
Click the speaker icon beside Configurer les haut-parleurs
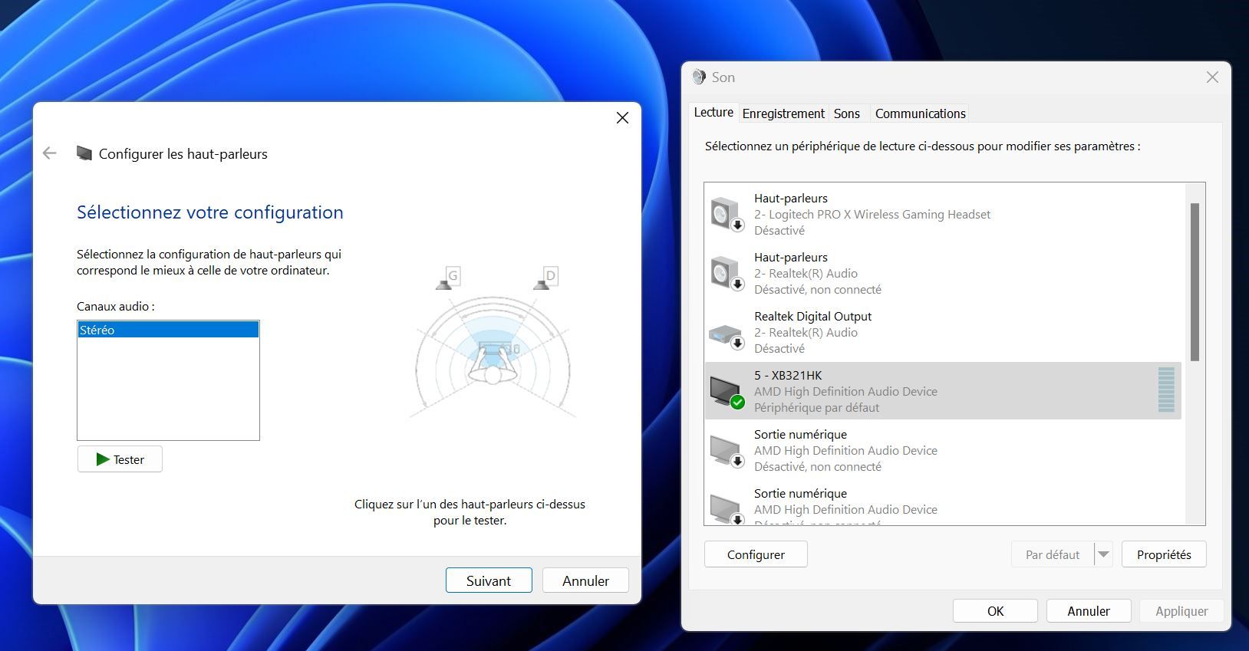tap(84, 153)
